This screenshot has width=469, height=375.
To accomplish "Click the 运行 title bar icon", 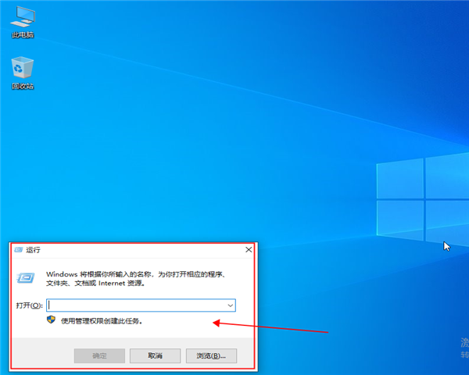I will [19, 250].
